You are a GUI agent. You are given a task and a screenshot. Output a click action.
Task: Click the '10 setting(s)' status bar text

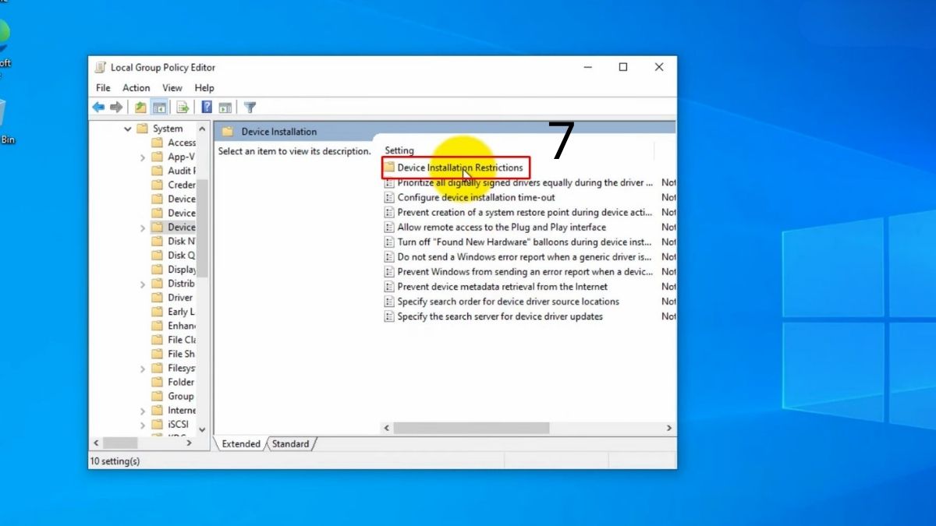[x=115, y=461]
